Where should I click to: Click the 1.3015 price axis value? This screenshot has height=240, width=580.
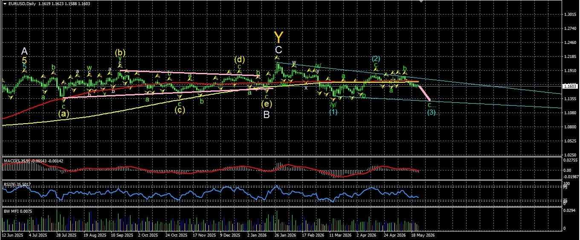(570, 14)
